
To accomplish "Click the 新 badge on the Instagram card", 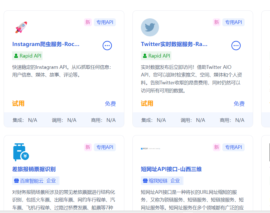I will click(x=88, y=22).
